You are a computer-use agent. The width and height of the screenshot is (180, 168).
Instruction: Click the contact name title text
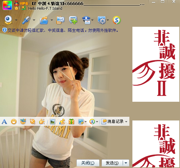tap(88, 4)
